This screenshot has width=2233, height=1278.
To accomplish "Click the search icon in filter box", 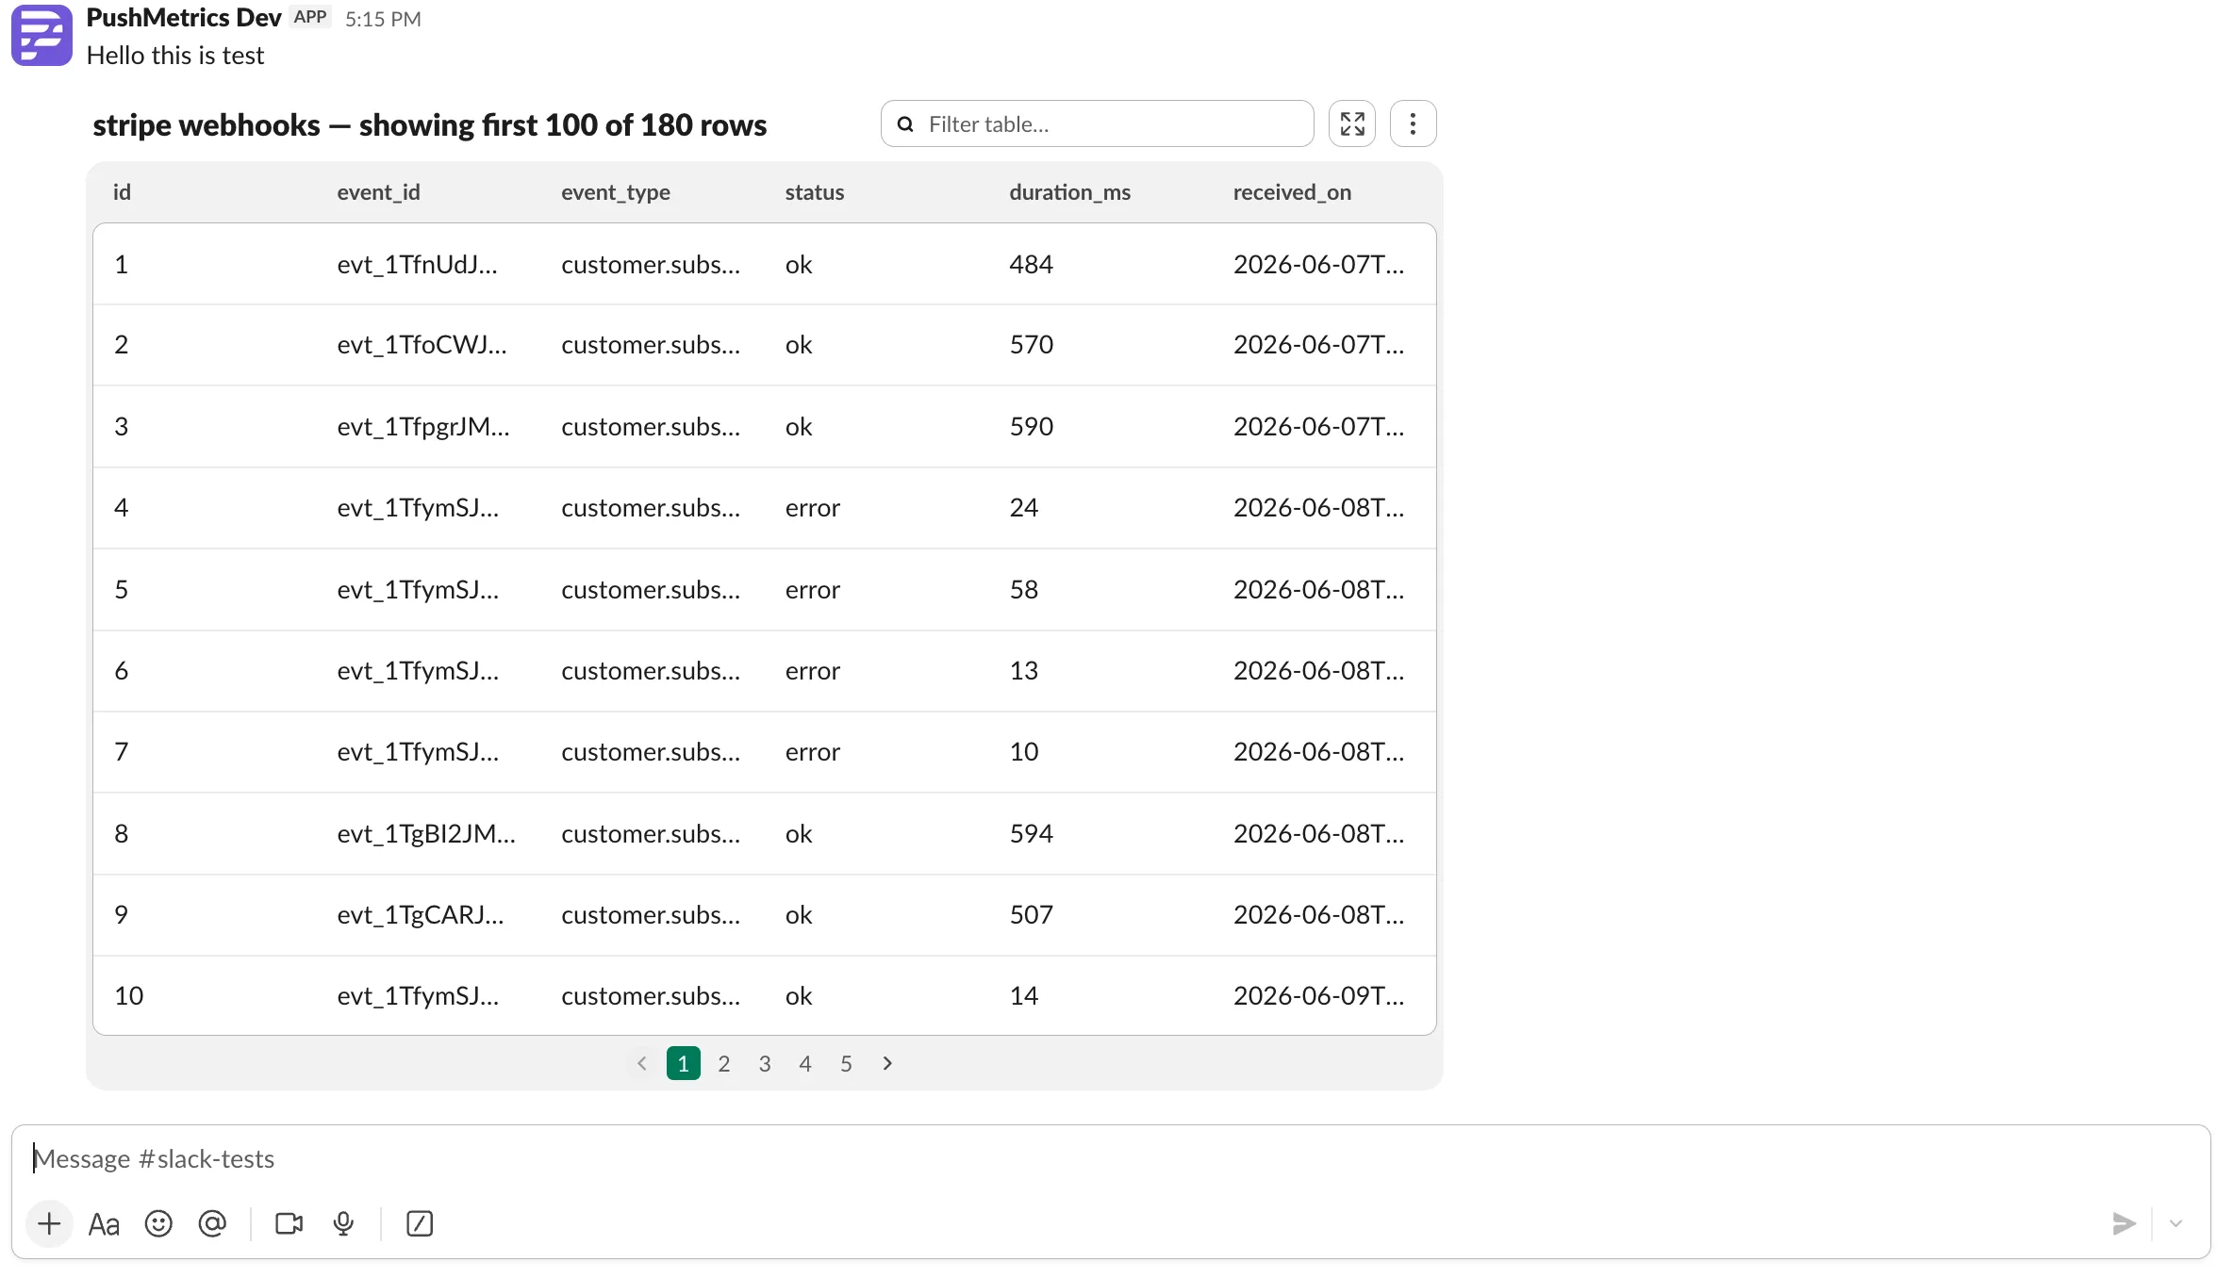I will coord(905,124).
